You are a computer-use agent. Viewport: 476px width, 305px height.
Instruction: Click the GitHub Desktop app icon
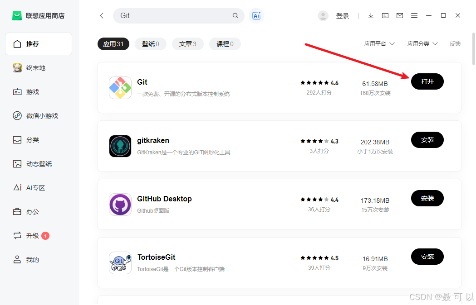point(120,205)
